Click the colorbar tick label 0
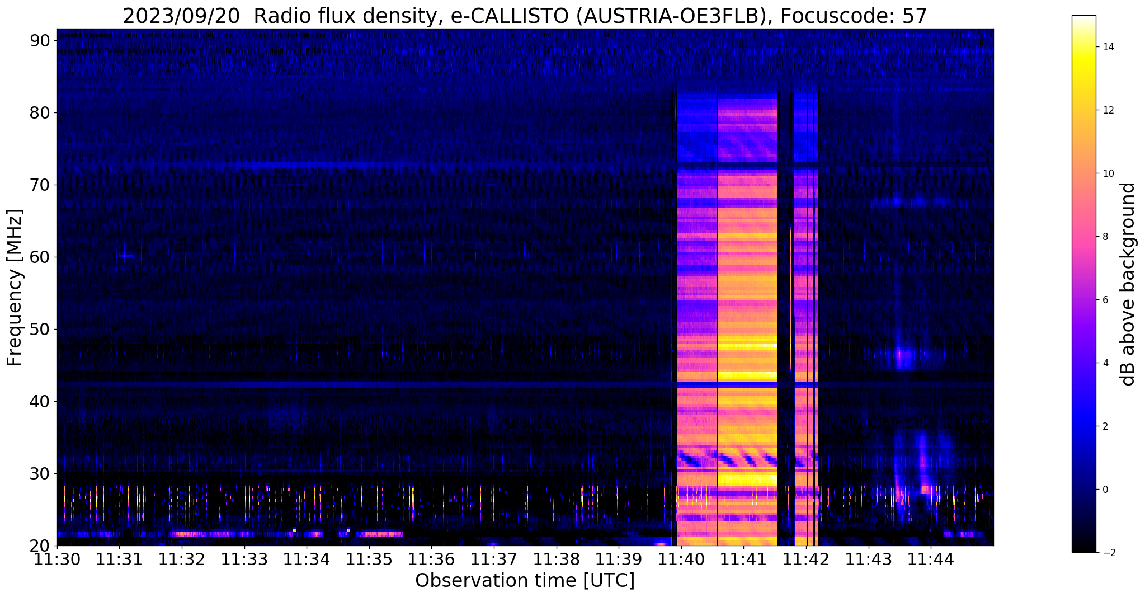Image resolution: width=1145 pixels, height=597 pixels. [1105, 490]
